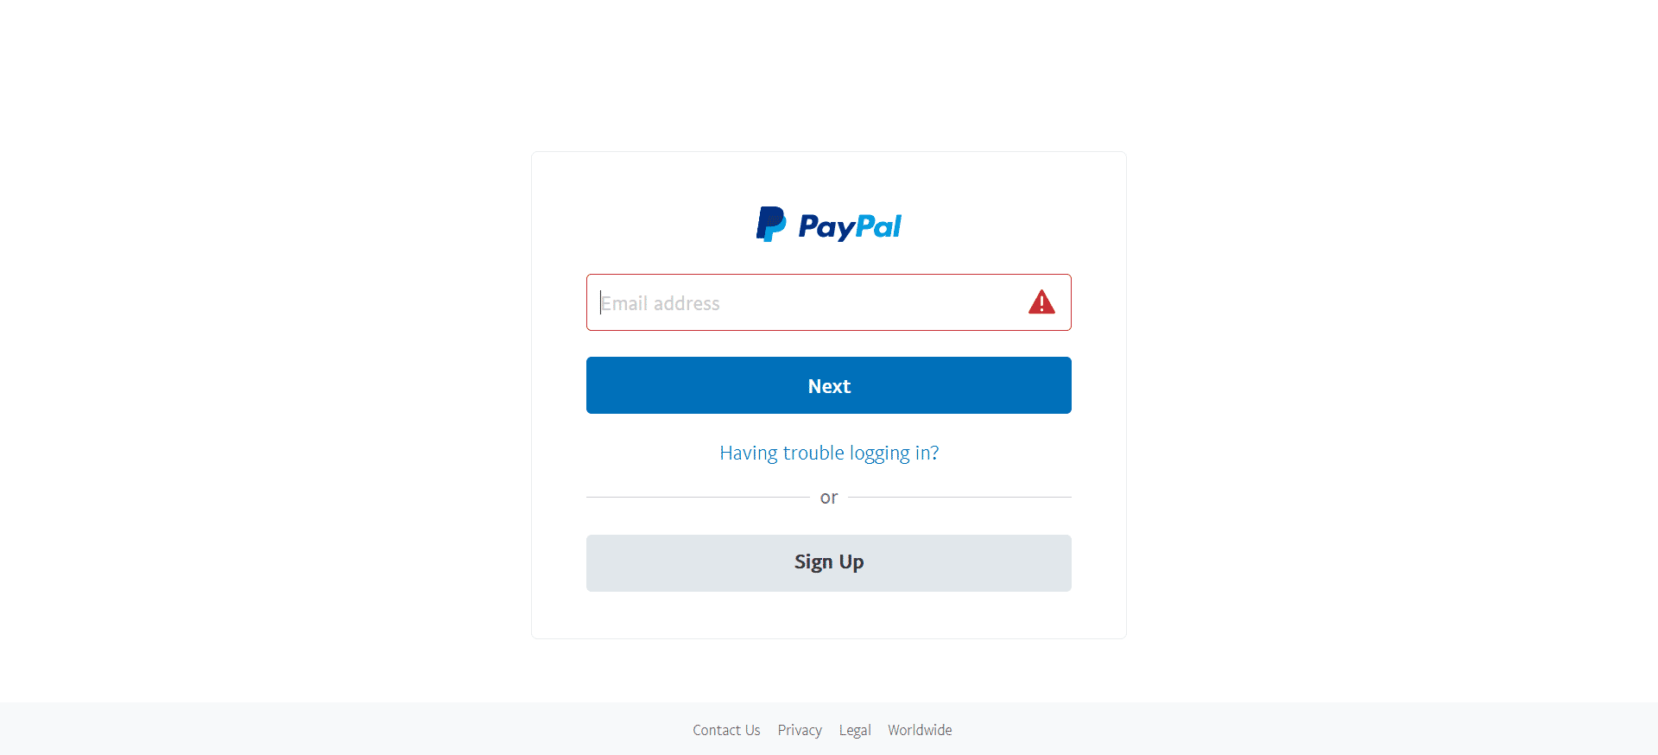
Task: Proceed to password step using Next
Action: pos(829,385)
